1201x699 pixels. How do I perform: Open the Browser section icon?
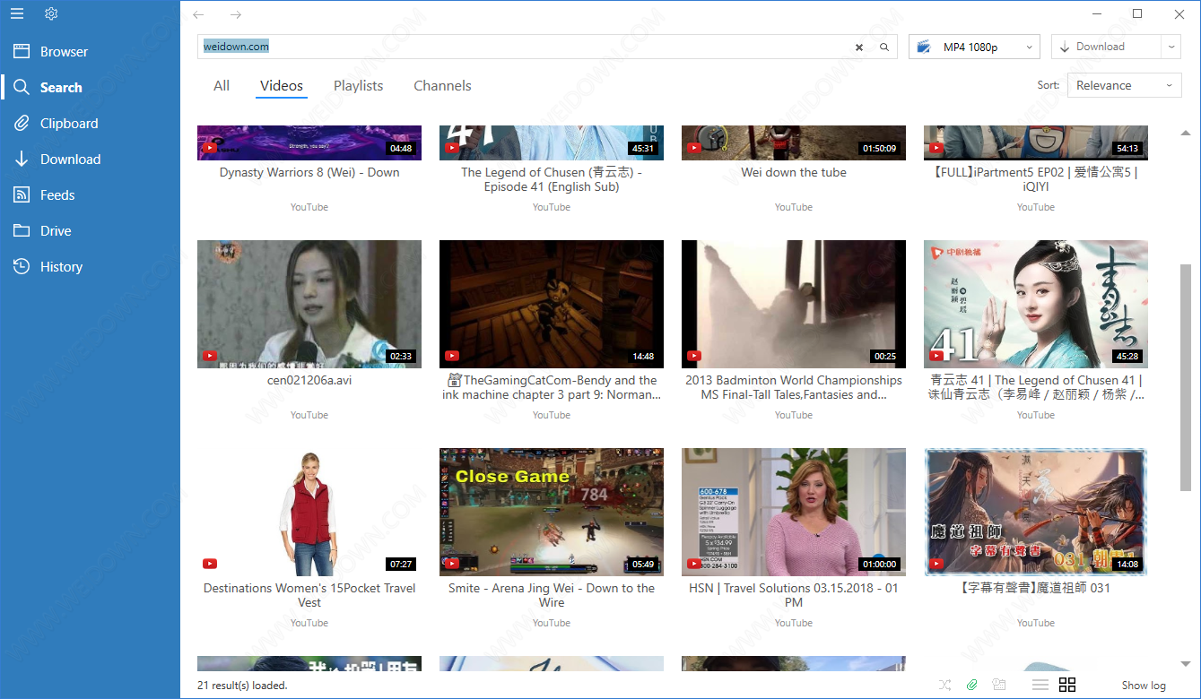point(22,52)
